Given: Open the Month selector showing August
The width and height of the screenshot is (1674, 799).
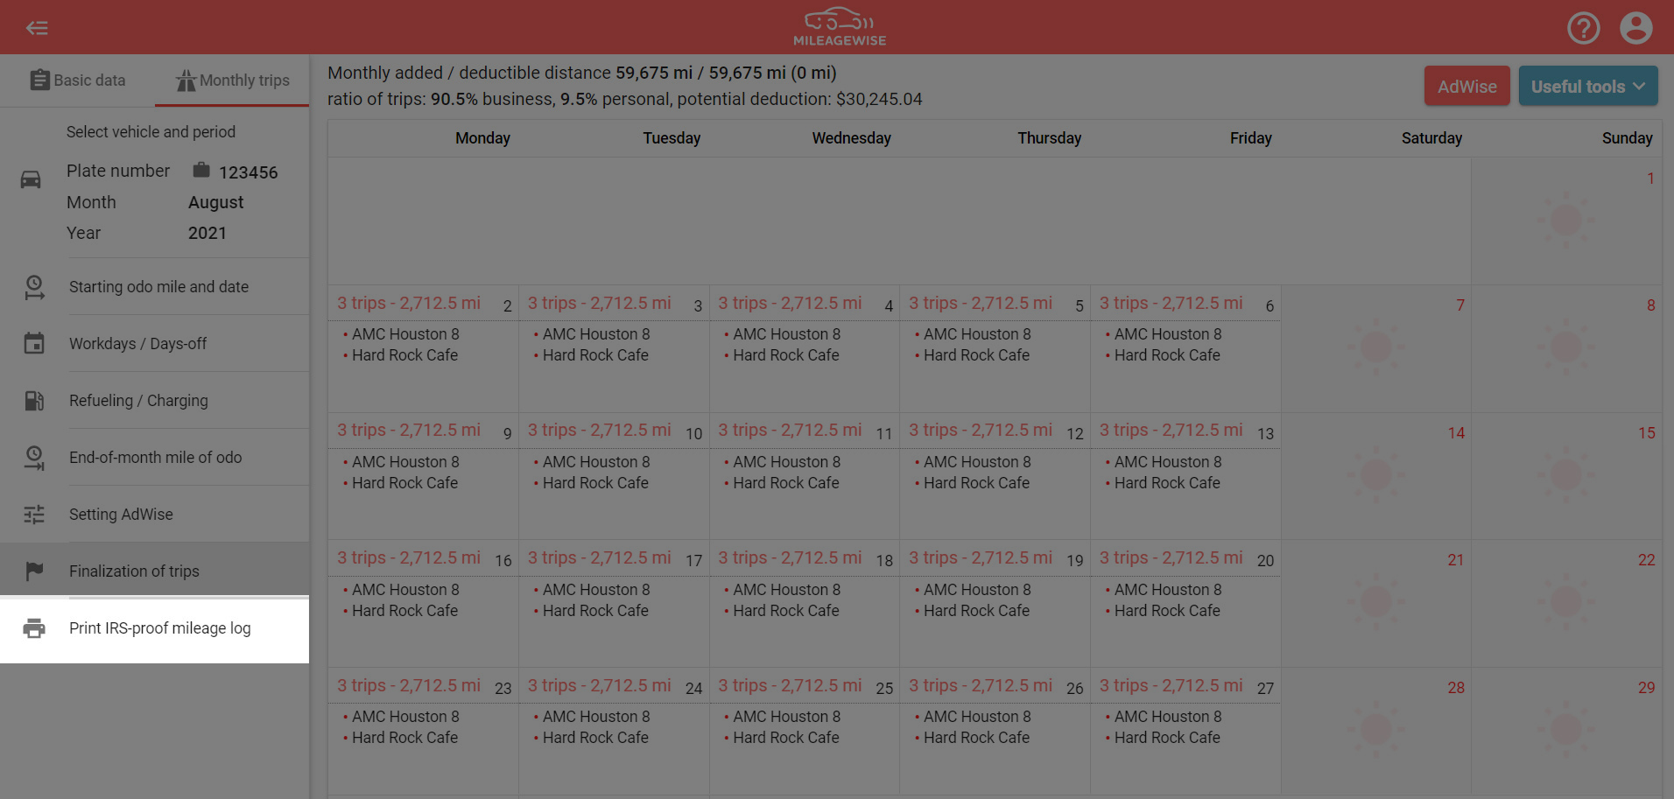Looking at the screenshot, I should click(216, 202).
